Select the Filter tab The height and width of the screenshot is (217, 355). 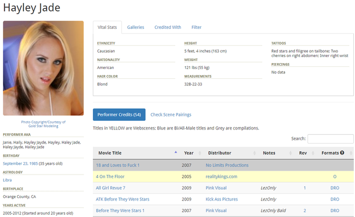pyautogui.click(x=196, y=27)
